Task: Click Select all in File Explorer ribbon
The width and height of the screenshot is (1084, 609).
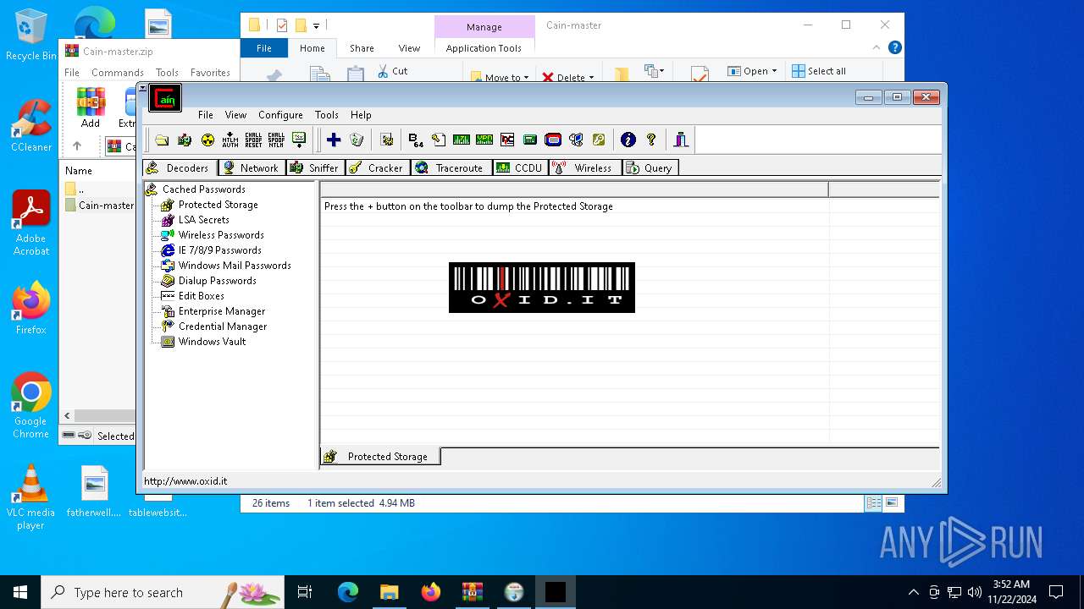Action: [819, 71]
